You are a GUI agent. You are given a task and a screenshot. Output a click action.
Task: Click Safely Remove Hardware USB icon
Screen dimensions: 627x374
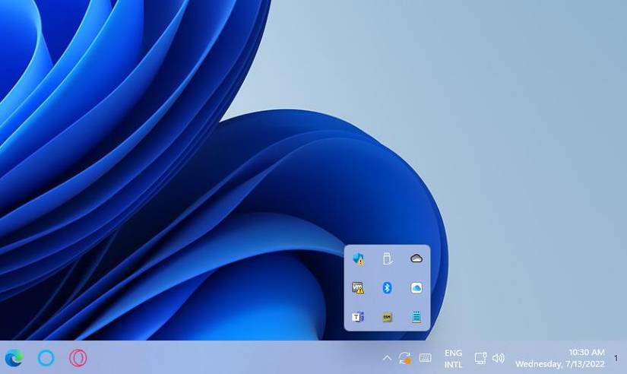pyautogui.click(x=387, y=258)
